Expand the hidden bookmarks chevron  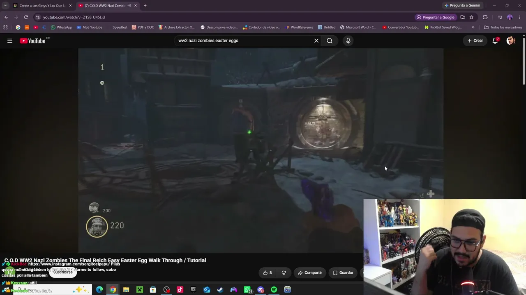[x=473, y=27]
